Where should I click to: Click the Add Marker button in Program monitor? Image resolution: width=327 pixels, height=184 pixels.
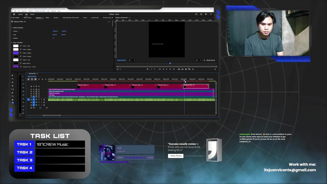click(147, 69)
